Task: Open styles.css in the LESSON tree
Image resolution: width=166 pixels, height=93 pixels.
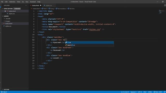Action: [8, 26]
